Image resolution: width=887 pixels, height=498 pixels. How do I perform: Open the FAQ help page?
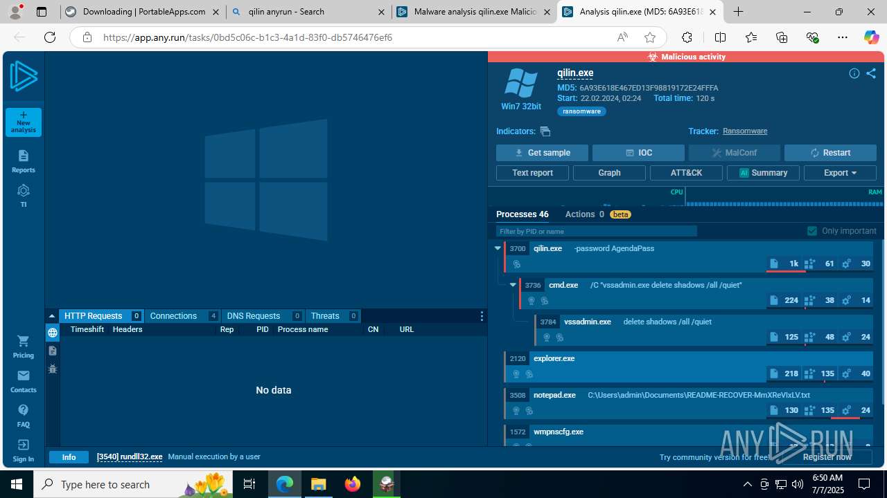24,416
